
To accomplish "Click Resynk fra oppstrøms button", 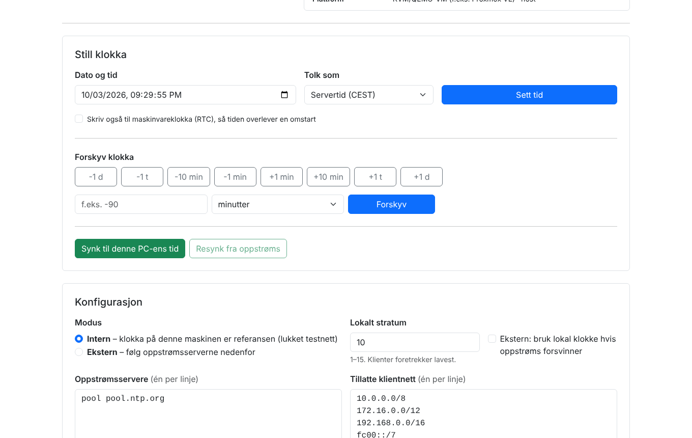I will [x=238, y=249].
